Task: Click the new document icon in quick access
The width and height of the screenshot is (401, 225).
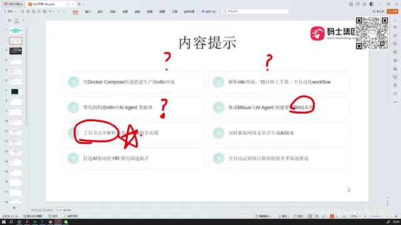Action: point(23,11)
